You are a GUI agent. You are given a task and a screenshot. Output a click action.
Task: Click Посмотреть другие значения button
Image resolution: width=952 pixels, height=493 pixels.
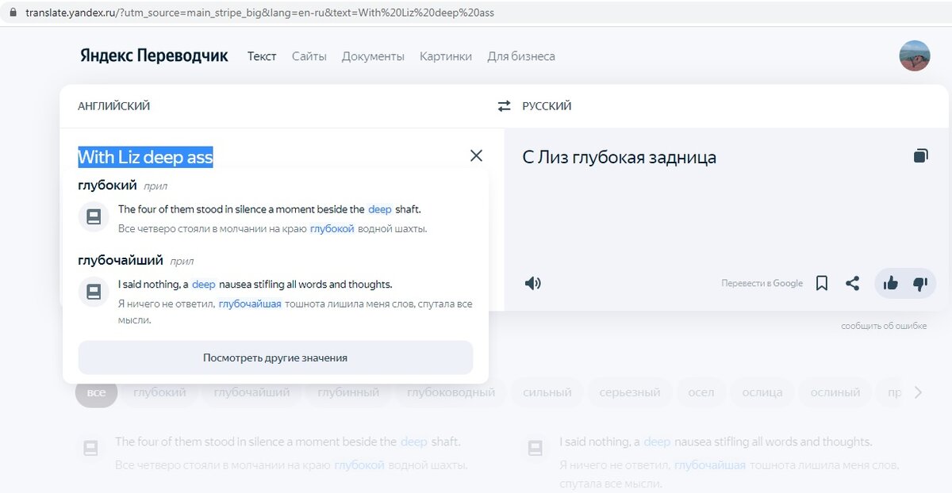click(275, 357)
